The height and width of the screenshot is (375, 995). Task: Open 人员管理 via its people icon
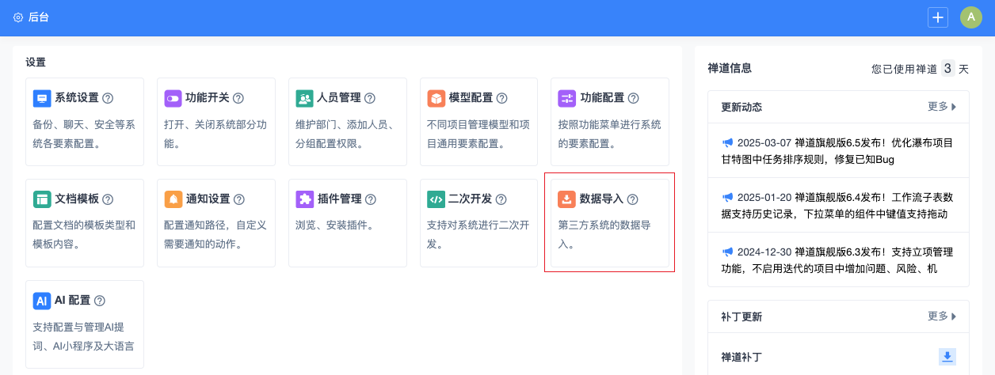pyautogui.click(x=305, y=98)
